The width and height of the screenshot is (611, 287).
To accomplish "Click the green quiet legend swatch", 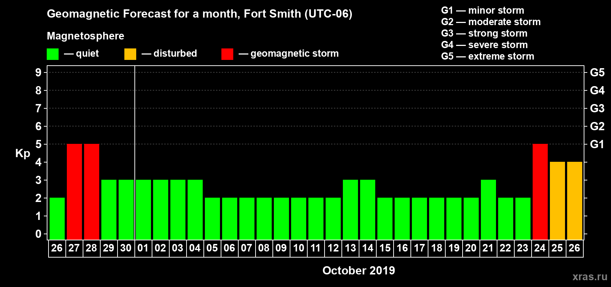I will pos(52,54).
